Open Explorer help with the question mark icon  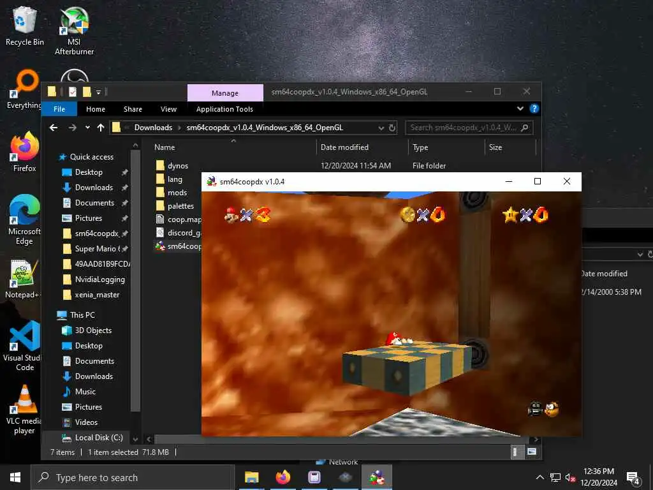click(x=534, y=108)
